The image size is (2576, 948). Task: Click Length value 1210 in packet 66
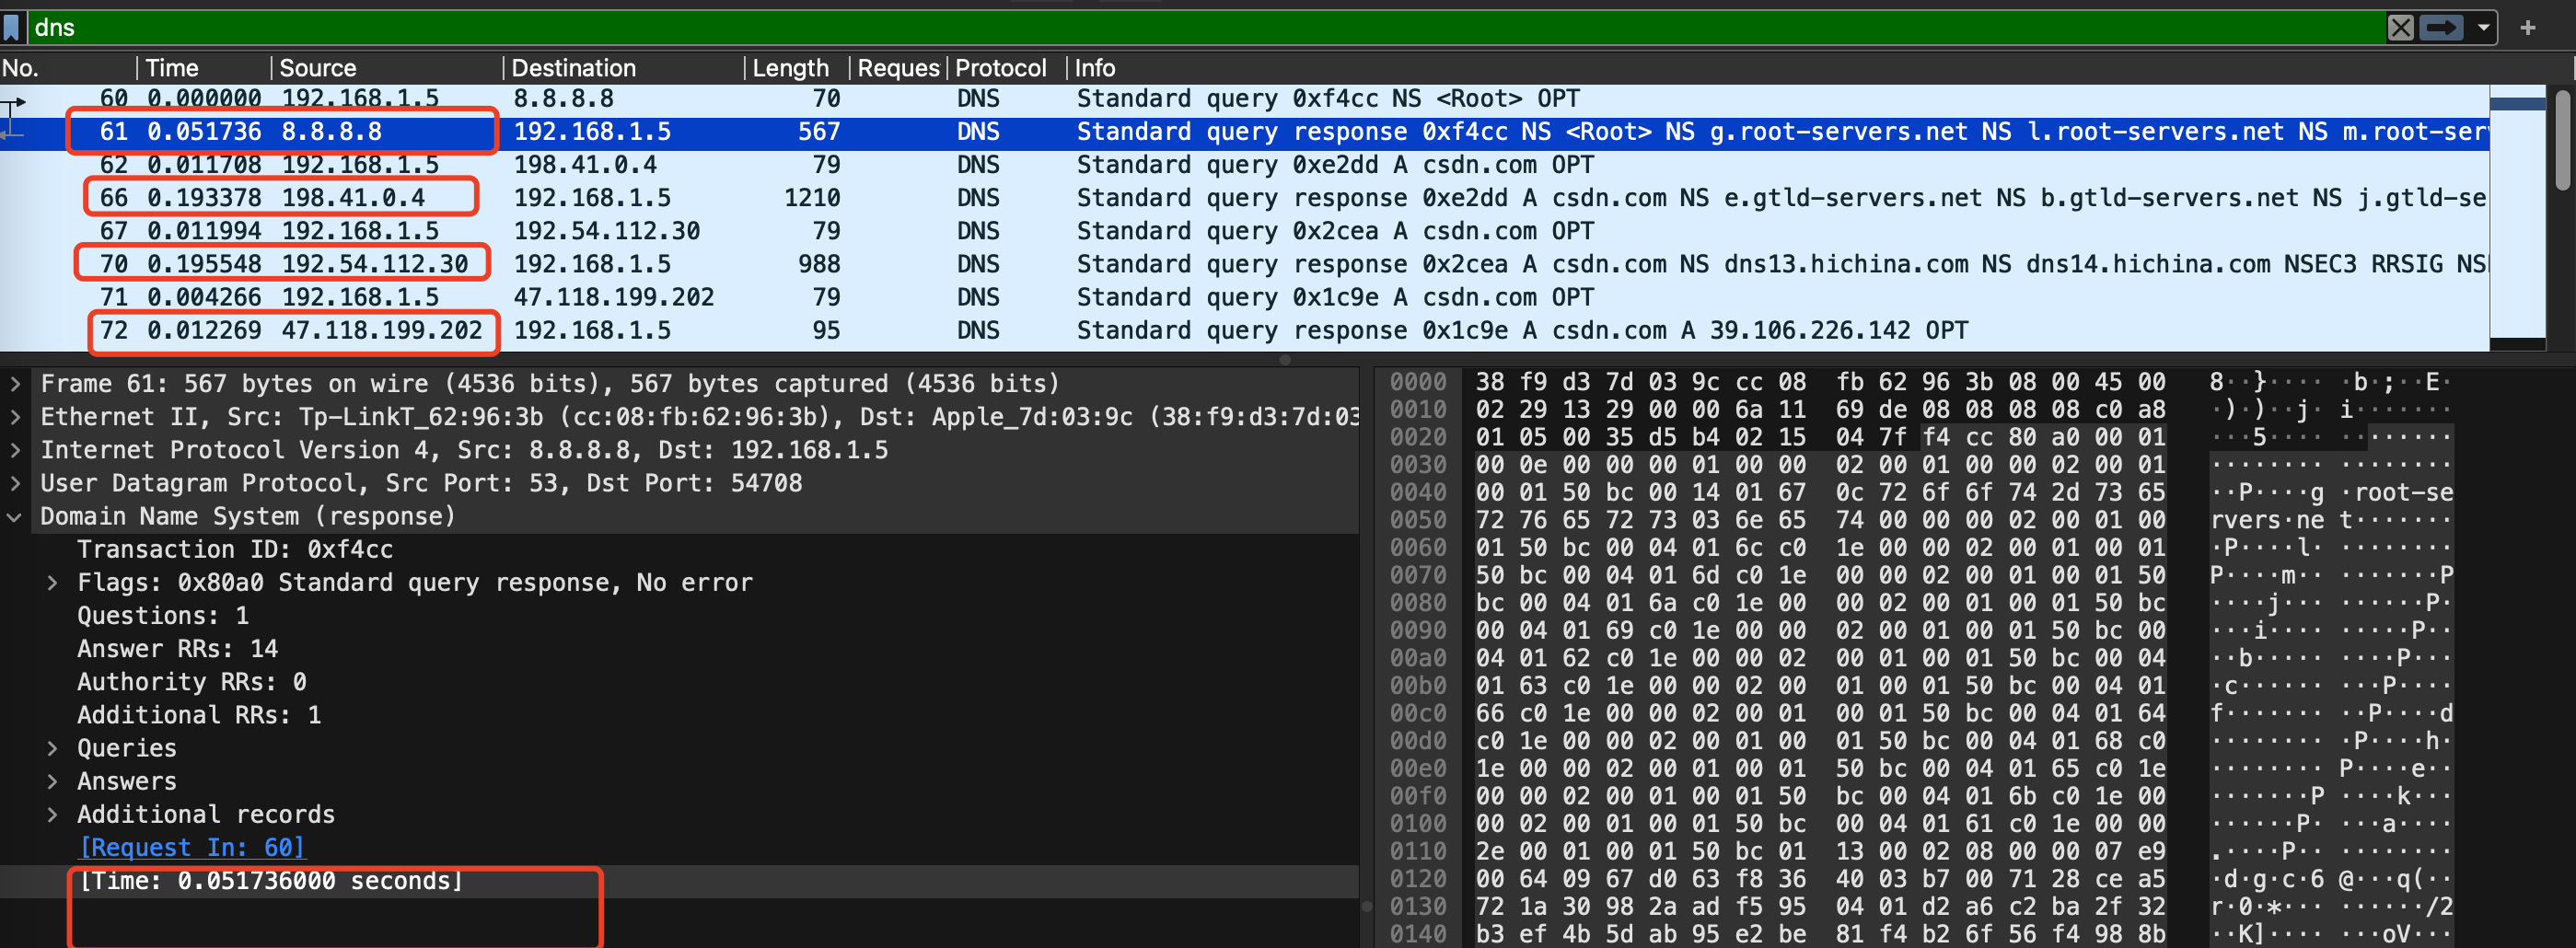(811, 198)
